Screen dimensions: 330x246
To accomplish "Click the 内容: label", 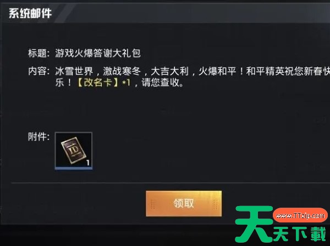I will point(38,71).
